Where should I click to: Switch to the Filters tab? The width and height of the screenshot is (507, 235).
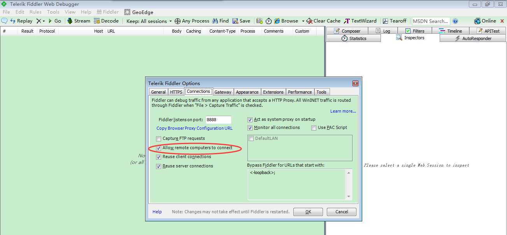coord(414,31)
